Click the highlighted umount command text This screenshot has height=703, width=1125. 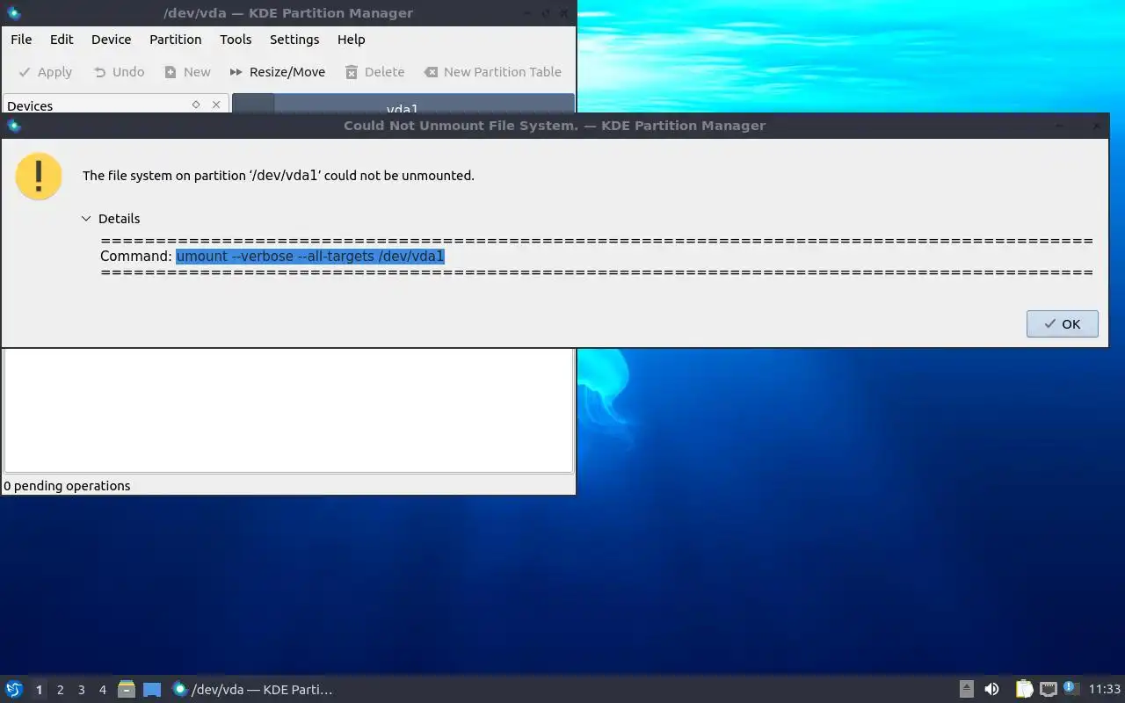pos(310,256)
